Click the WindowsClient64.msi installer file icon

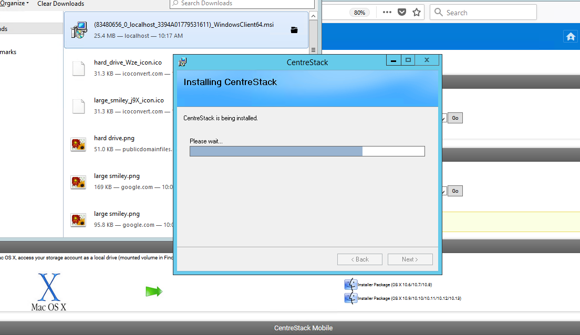pyautogui.click(x=78, y=30)
